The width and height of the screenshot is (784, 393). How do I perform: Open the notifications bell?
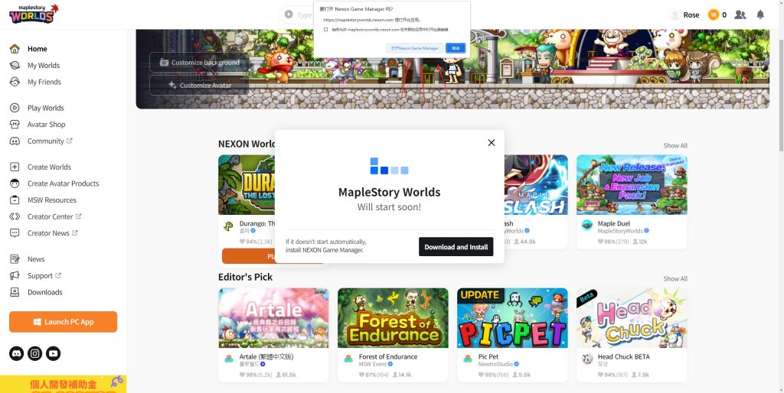click(760, 15)
